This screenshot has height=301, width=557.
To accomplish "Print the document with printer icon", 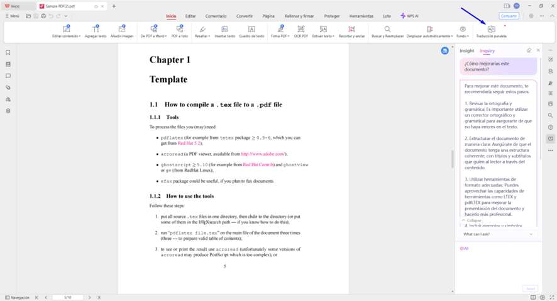I will click(x=43, y=16).
